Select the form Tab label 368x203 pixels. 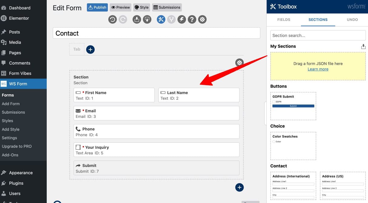click(77, 49)
